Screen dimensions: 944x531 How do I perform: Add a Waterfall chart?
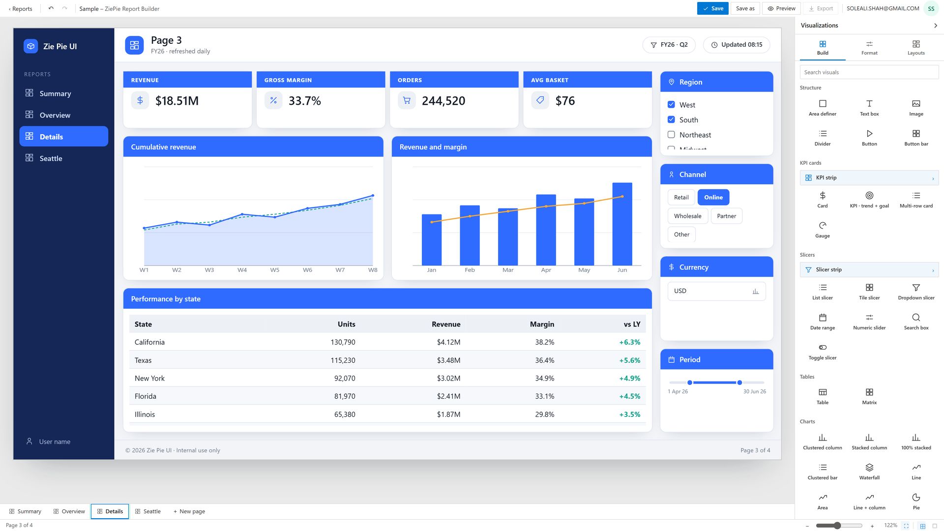[869, 472]
